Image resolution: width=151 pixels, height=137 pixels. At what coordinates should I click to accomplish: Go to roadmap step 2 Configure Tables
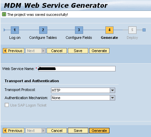coord(43,30)
